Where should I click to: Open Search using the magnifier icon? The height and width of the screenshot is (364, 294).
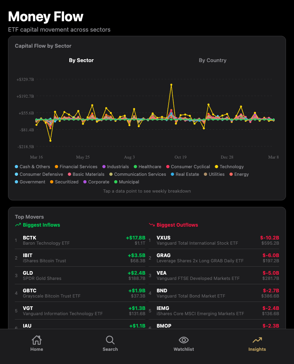pos(110,343)
